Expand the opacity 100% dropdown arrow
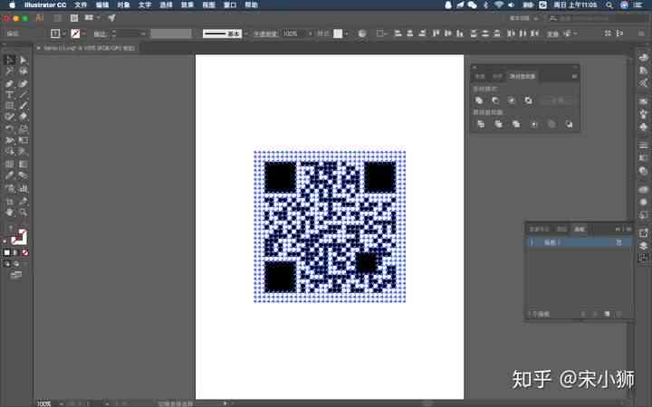This screenshot has height=407, width=652. (x=310, y=33)
